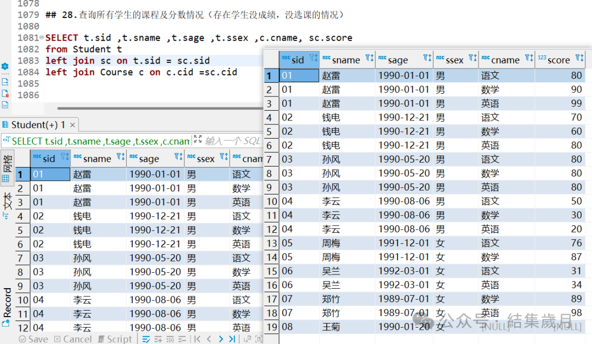
Task: Click the variables file icon in left gutter
Action: click(x=5, y=105)
